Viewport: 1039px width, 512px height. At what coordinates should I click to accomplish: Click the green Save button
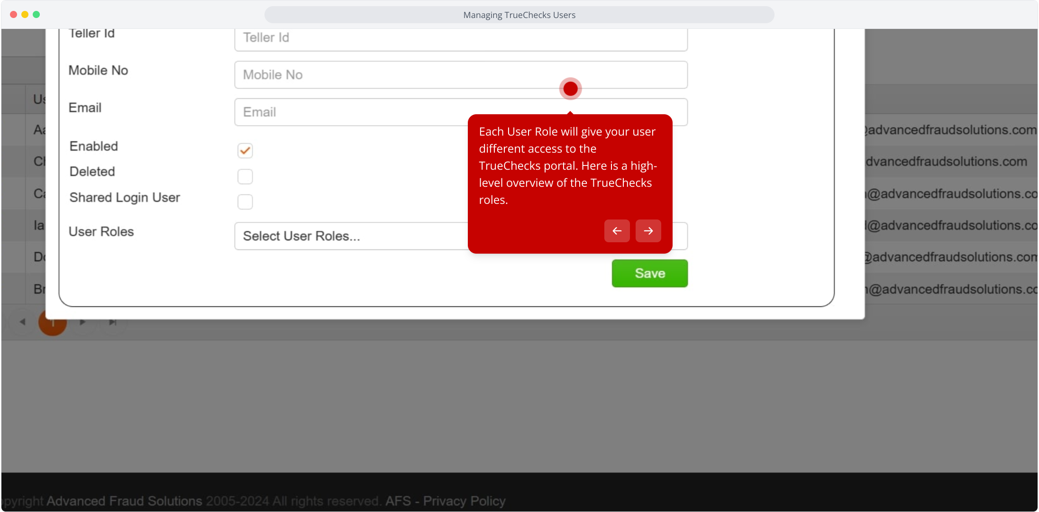[x=649, y=273]
